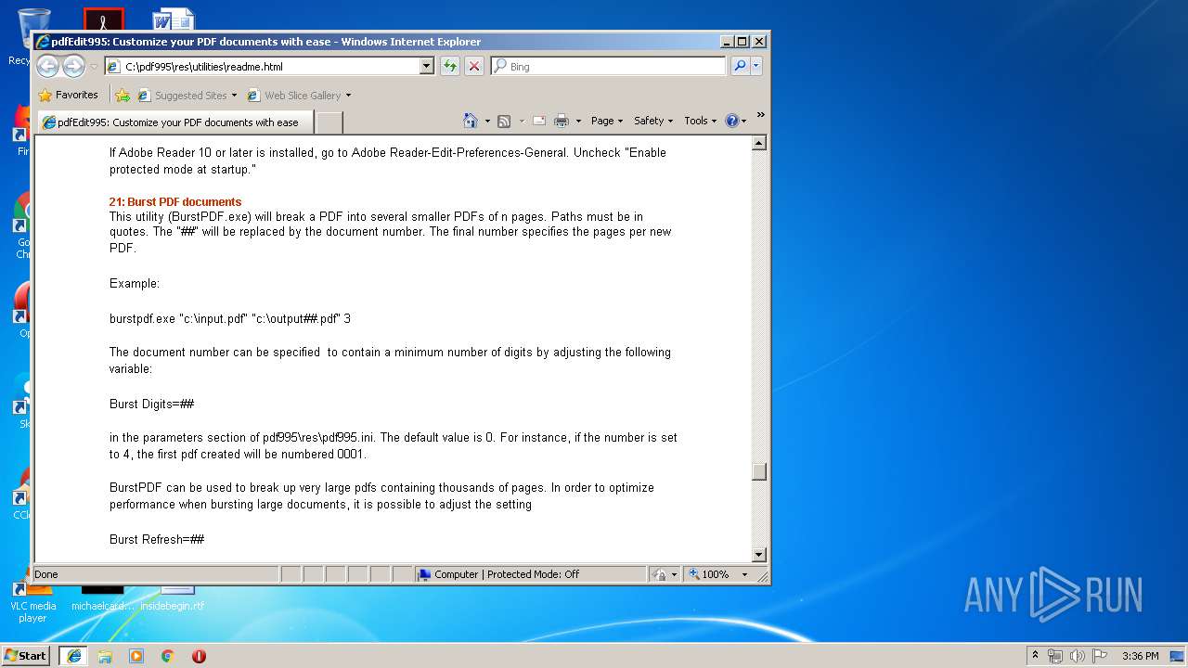Screen dimensions: 1188x668
Task: Expand the Print options dropdown arrow
Action: 578,121
